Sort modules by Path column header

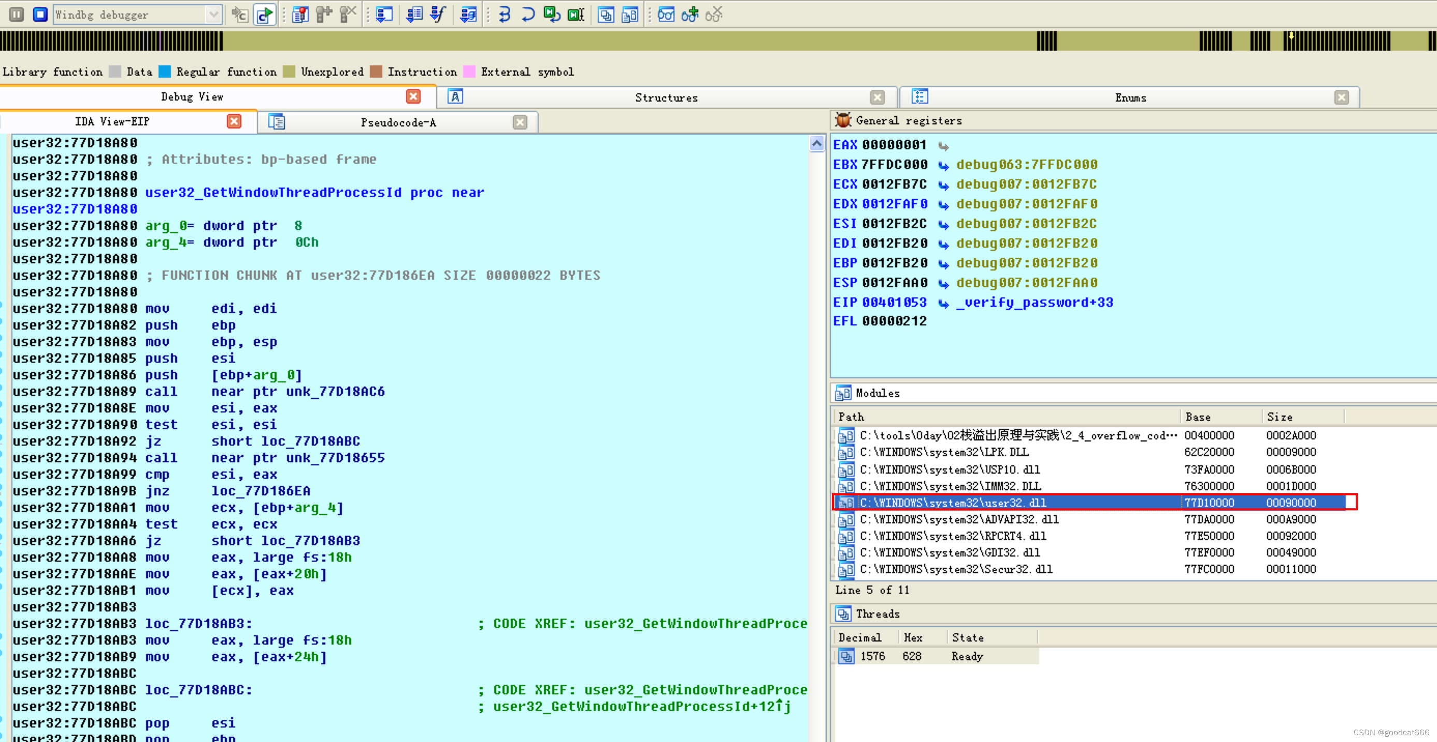point(1007,417)
